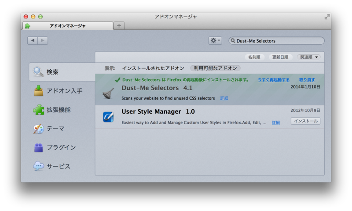Open 詳細 link for User Style Manager
The height and width of the screenshot is (211, 352).
pos(276,122)
